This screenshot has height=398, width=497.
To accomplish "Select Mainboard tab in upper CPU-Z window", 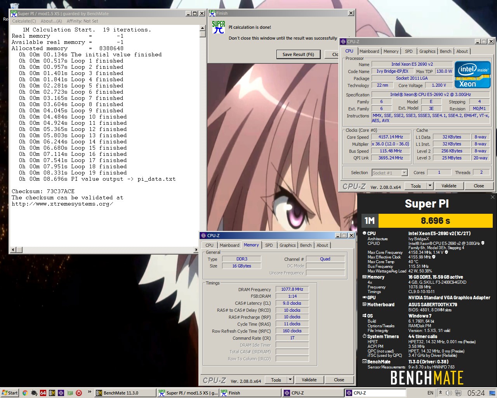I will [369, 51].
